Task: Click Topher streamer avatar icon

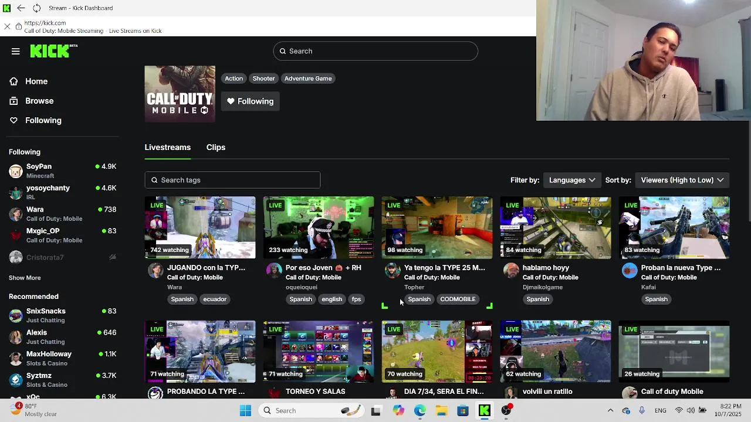Action: (x=393, y=270)
